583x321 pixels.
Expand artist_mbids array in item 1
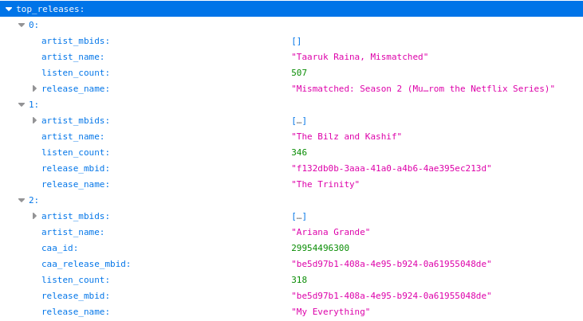click(34, 120)
